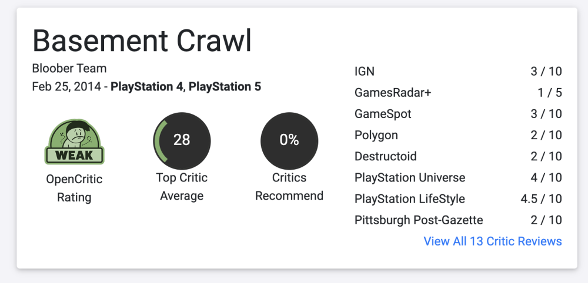Click the OpenCritic Rating label

click(x=74, y=188)
